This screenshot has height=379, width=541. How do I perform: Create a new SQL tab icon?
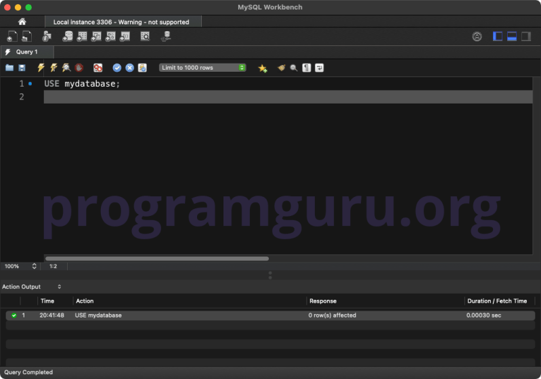tap(12, 37)
